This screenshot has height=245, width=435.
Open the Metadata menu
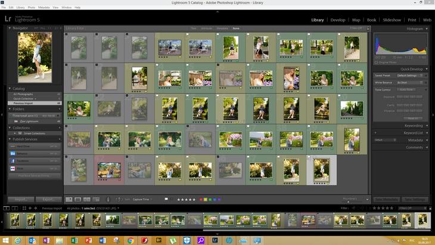(44, 7)
